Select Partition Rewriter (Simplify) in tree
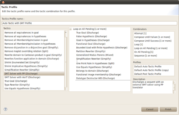The width and height of the screenshot is (179, 115). click(x=91, y=51)
